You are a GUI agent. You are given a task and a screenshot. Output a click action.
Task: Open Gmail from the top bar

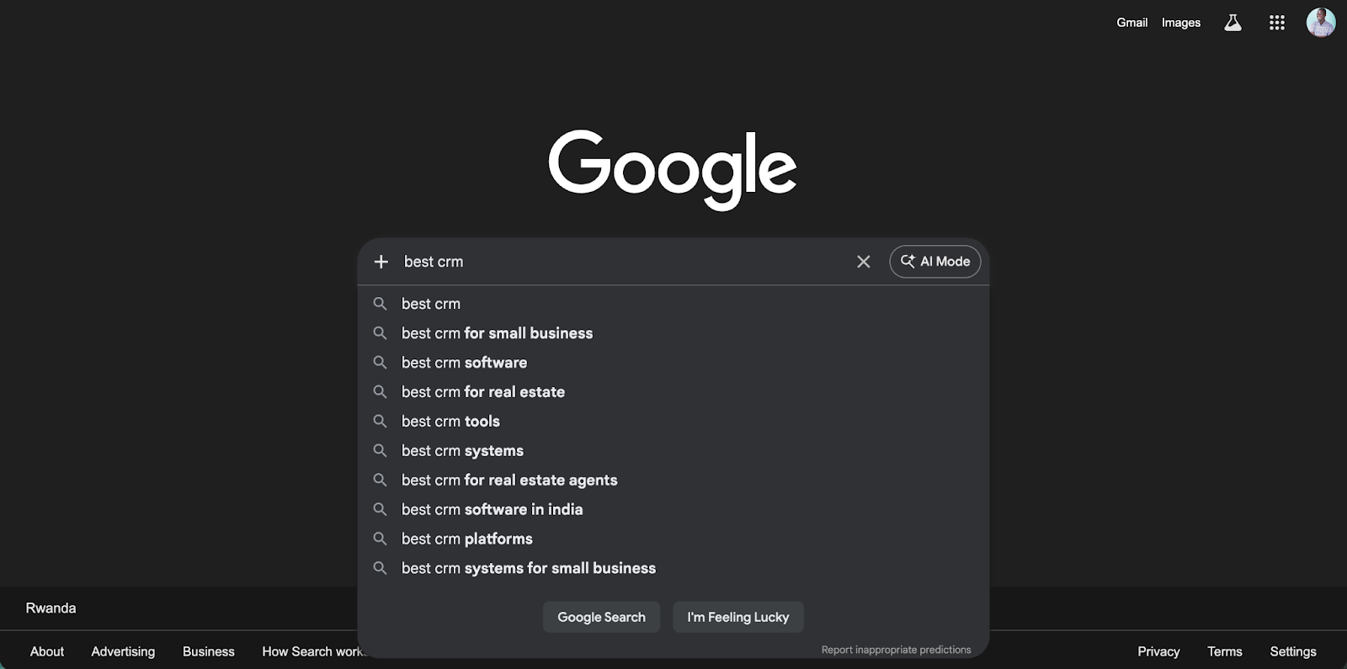pyautogui.click(x=1131, y=22)
